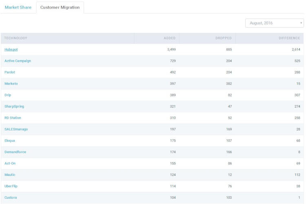Select Marketo dropped value 382
Image resolution: width=306 pixels, height=204 pixels.
pyautogui.click(x=229, y=84)
